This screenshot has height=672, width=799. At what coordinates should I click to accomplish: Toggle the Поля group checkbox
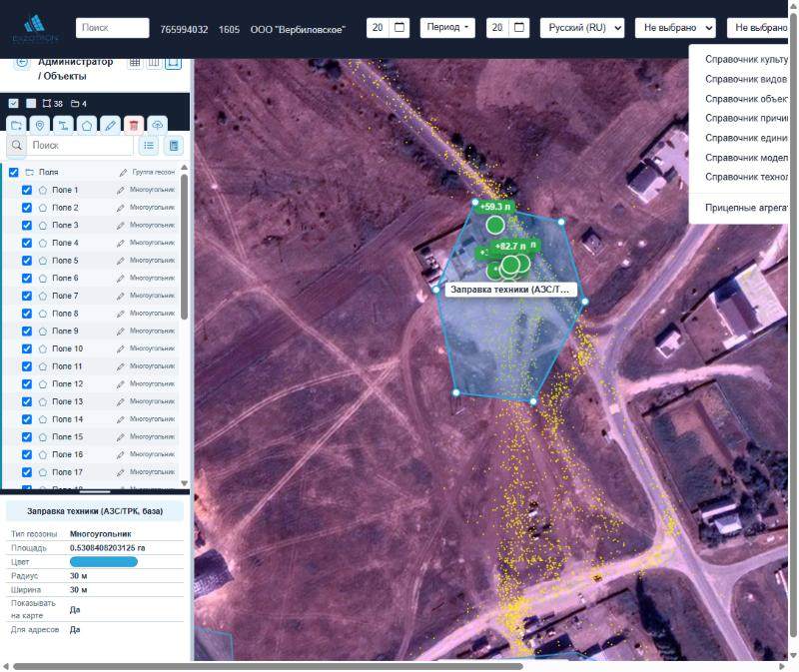14,172
